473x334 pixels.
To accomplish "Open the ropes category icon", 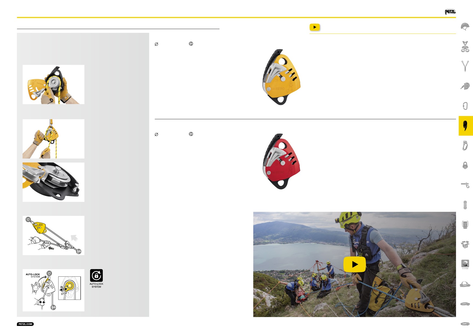I will [465, 205].
